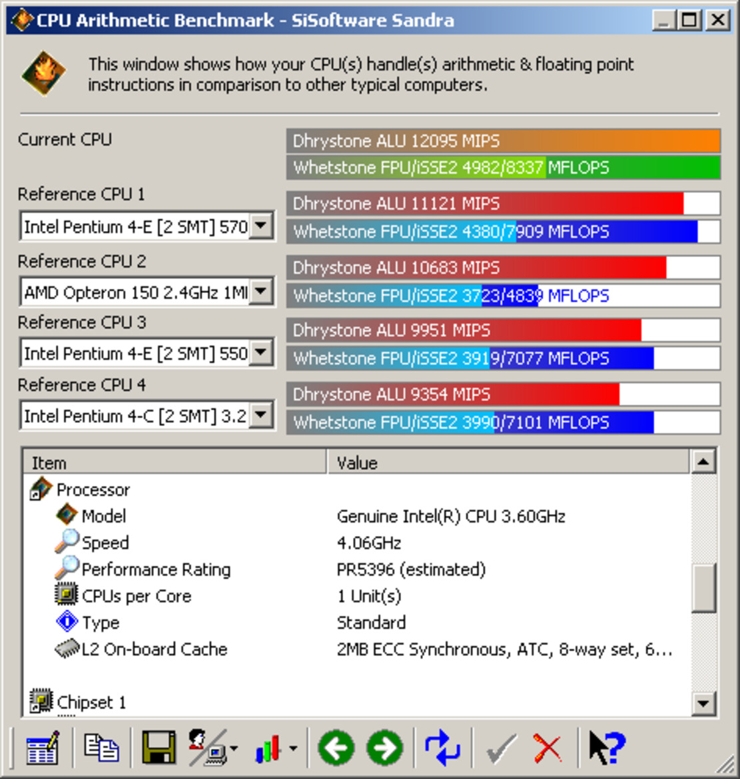Viewport: 740px width, 779px height.
Task: Select the Processor tree icon
Action: (x=41, y=489)
